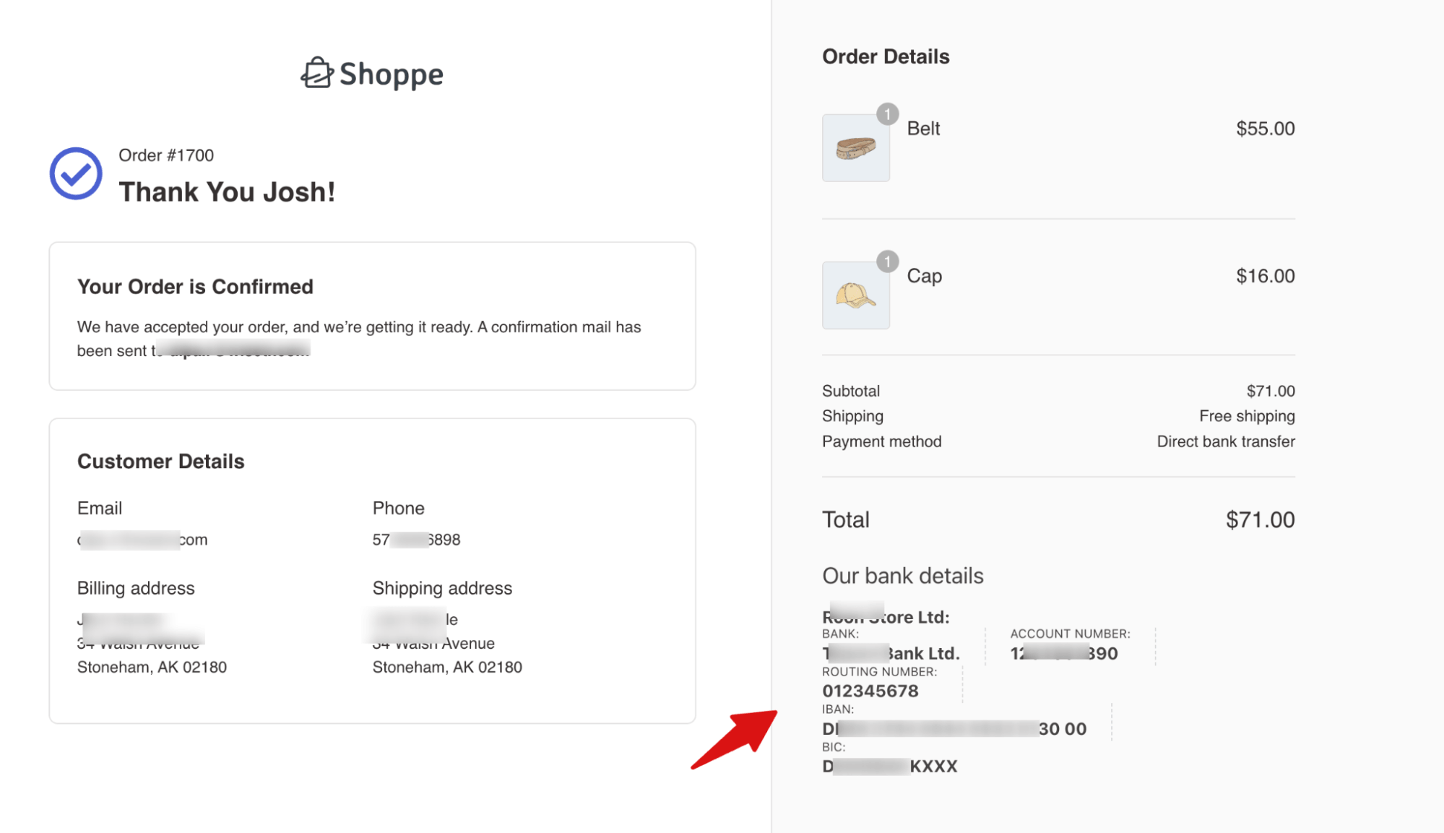
Task: Click the Direct bank transfer payment method text
Action: [1226, 441]
